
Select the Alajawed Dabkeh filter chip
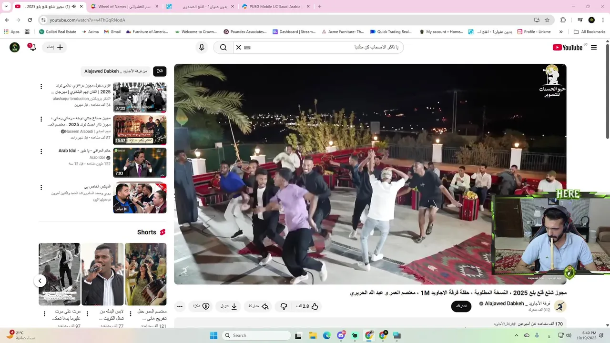(x=116, y=71)
